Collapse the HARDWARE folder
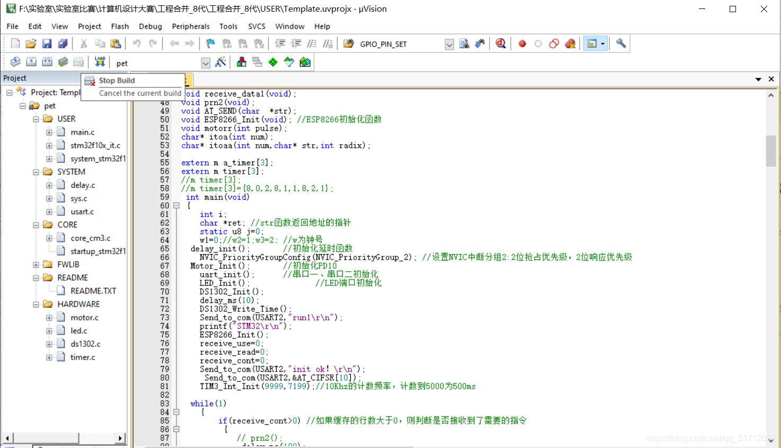This screenshot has width=781, height=448. coord(36,304)
